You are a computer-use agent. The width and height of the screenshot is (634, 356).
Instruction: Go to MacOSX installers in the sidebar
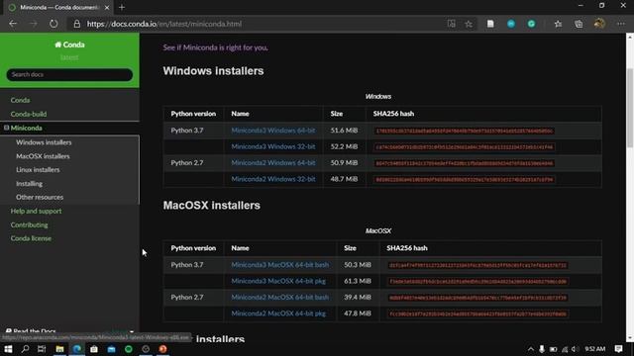[x=43, y=156]
